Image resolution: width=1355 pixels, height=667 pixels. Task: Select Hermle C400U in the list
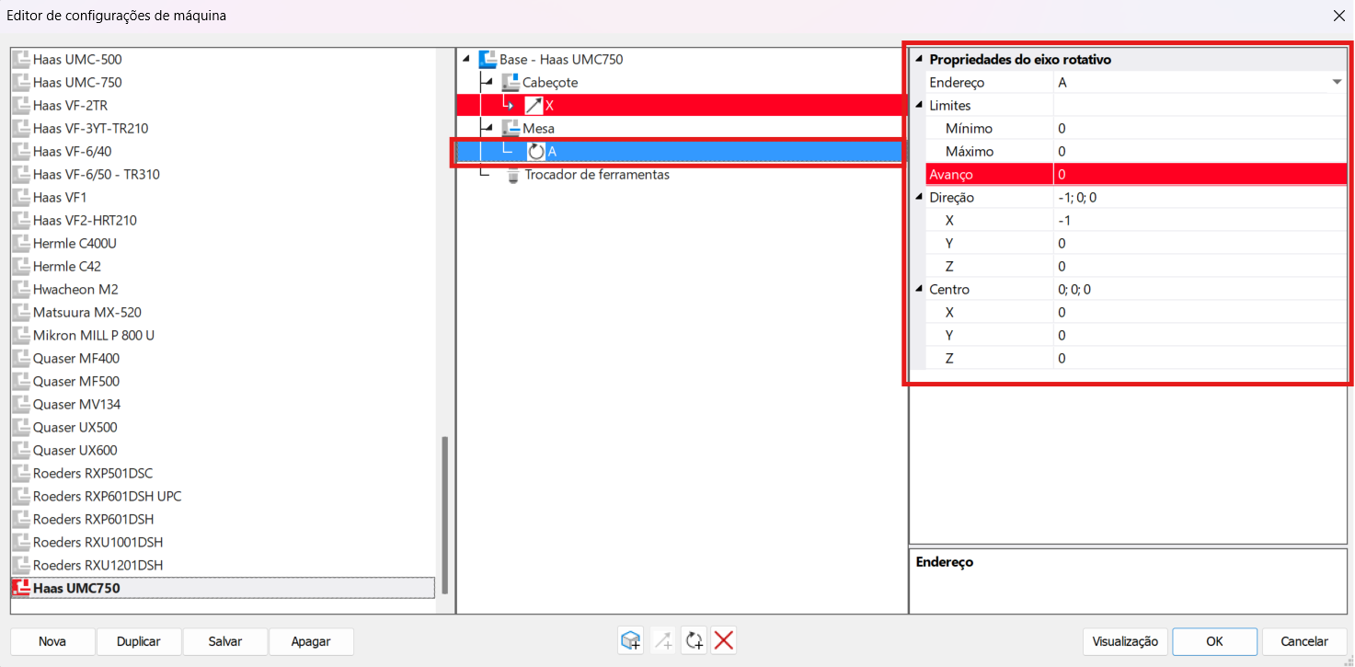[75, 244]
